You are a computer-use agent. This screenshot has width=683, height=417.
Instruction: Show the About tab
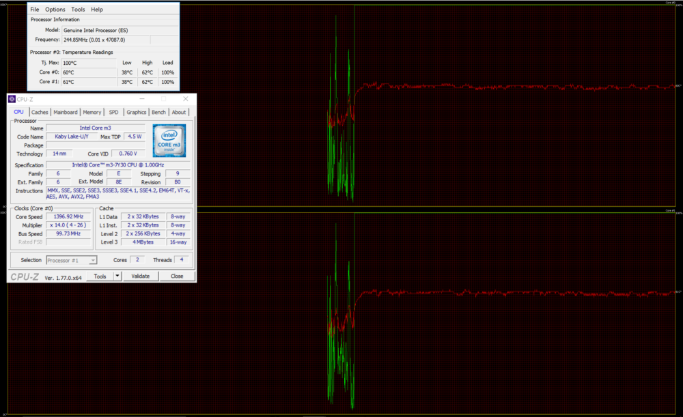179,112
